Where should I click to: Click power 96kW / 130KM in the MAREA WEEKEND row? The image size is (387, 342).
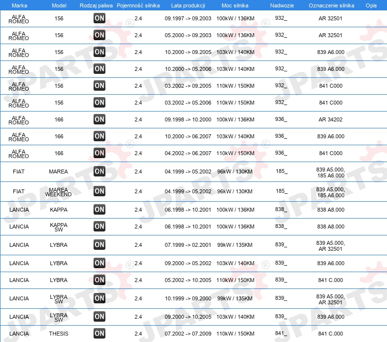click(x=235, y=191)
